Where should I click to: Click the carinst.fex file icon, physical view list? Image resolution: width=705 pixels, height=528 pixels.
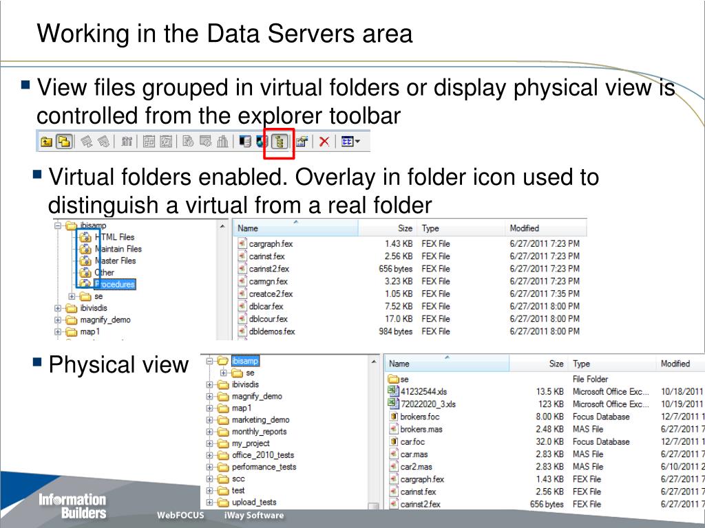[x=393, y=492]
